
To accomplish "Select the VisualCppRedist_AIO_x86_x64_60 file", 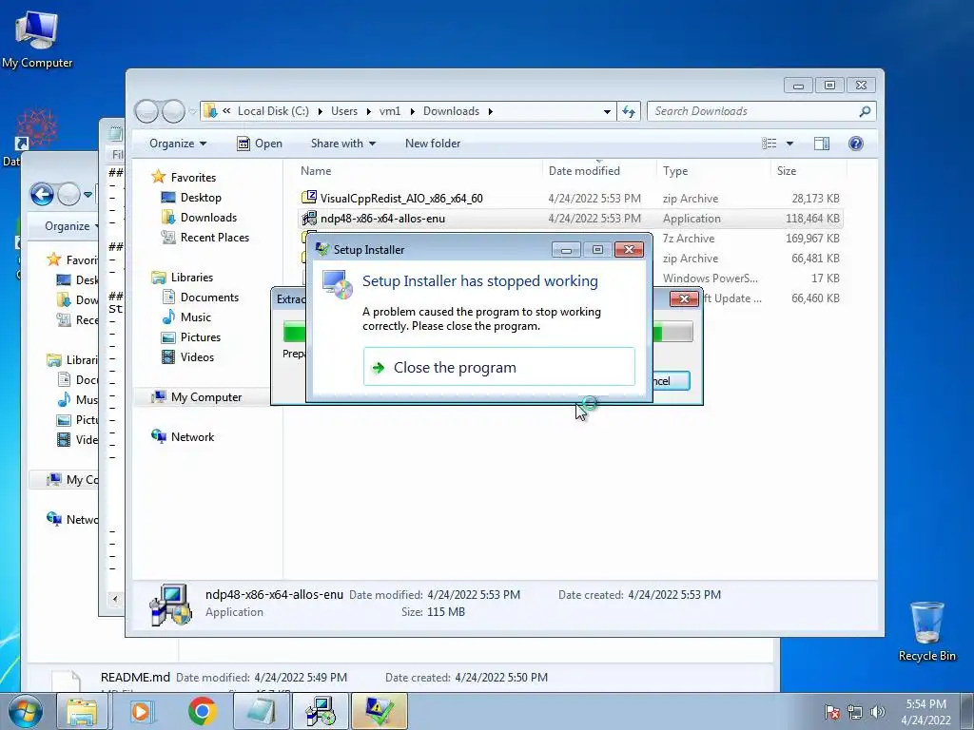I will [x=401, y=199].
